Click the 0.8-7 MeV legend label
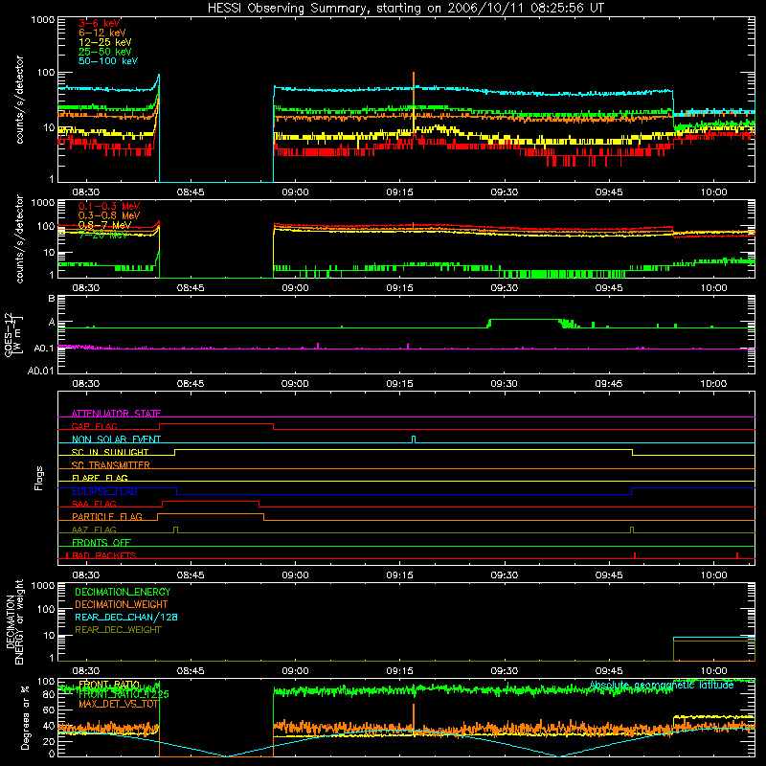The image size is (766, 766). (x=104, y=225)
